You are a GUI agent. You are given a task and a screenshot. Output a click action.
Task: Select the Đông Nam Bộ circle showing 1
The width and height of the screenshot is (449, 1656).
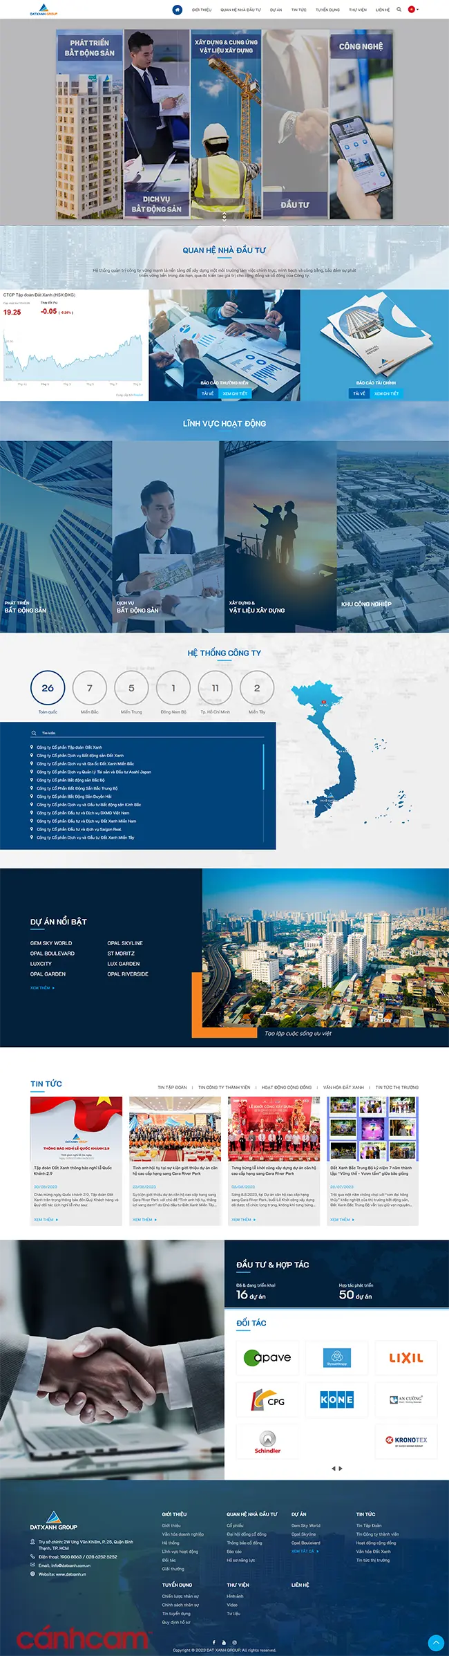click(x=173, y=688)
